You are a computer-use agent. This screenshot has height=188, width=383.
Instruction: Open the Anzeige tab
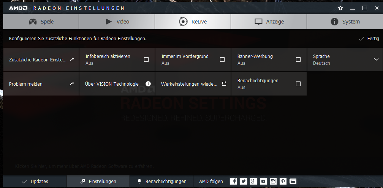point(269,22)
